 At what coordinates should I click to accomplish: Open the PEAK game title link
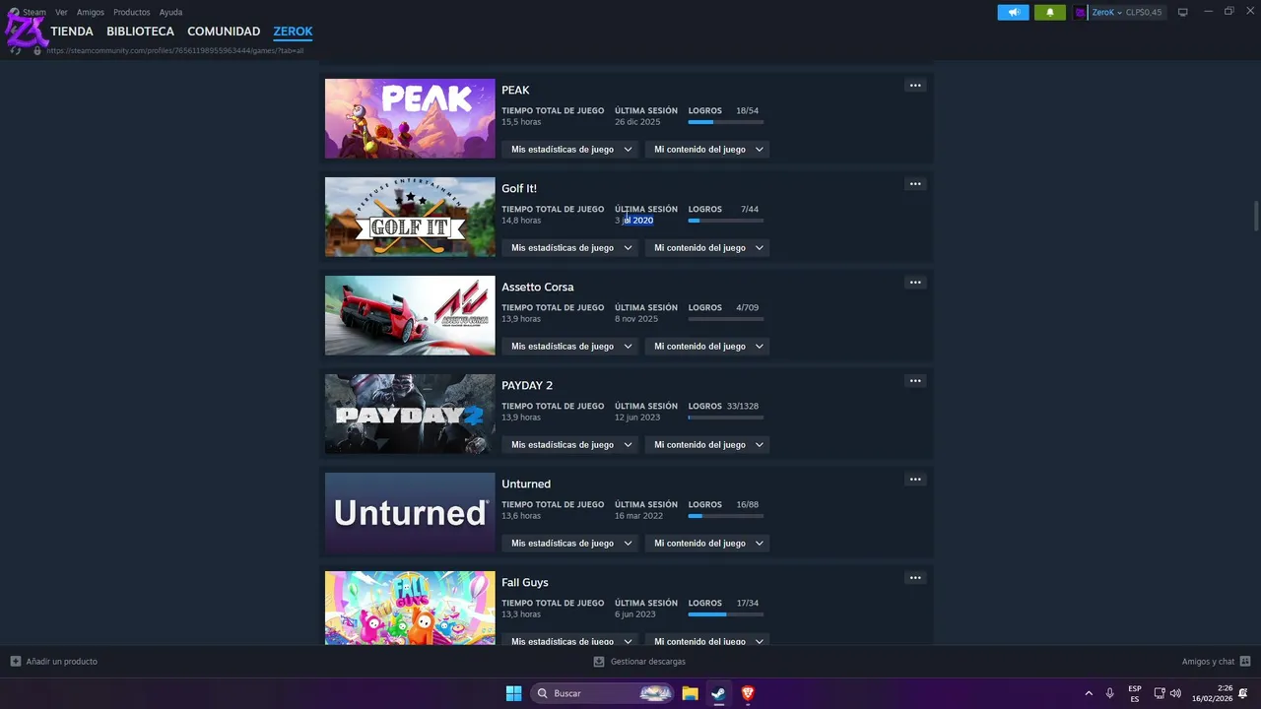(515, 90)
